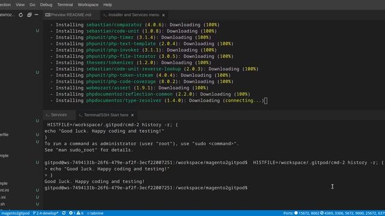Open the Help menu

pyautogui.click(x=108, y=5)
